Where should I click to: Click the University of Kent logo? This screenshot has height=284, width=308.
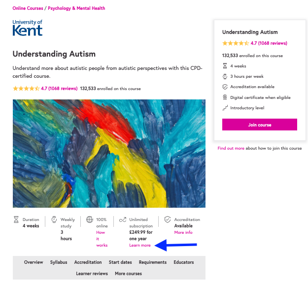[x=28, y=28]
